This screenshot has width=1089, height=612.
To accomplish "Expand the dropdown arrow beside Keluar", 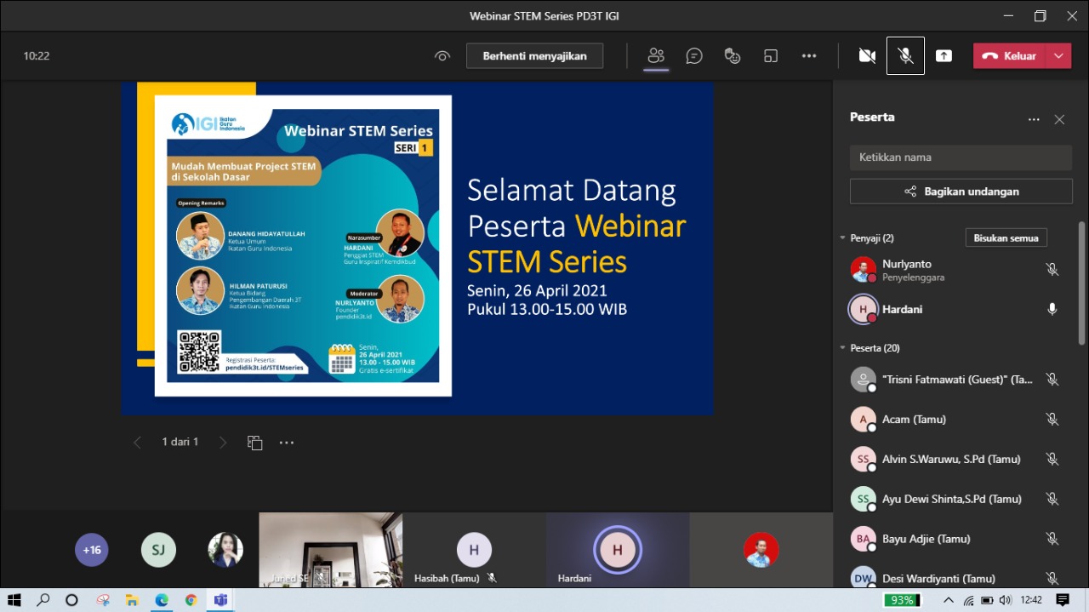I will [x=1058, y=56].
